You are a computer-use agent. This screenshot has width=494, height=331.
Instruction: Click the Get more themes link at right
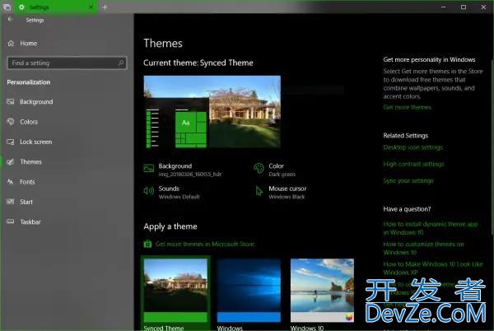coord(408,107)
